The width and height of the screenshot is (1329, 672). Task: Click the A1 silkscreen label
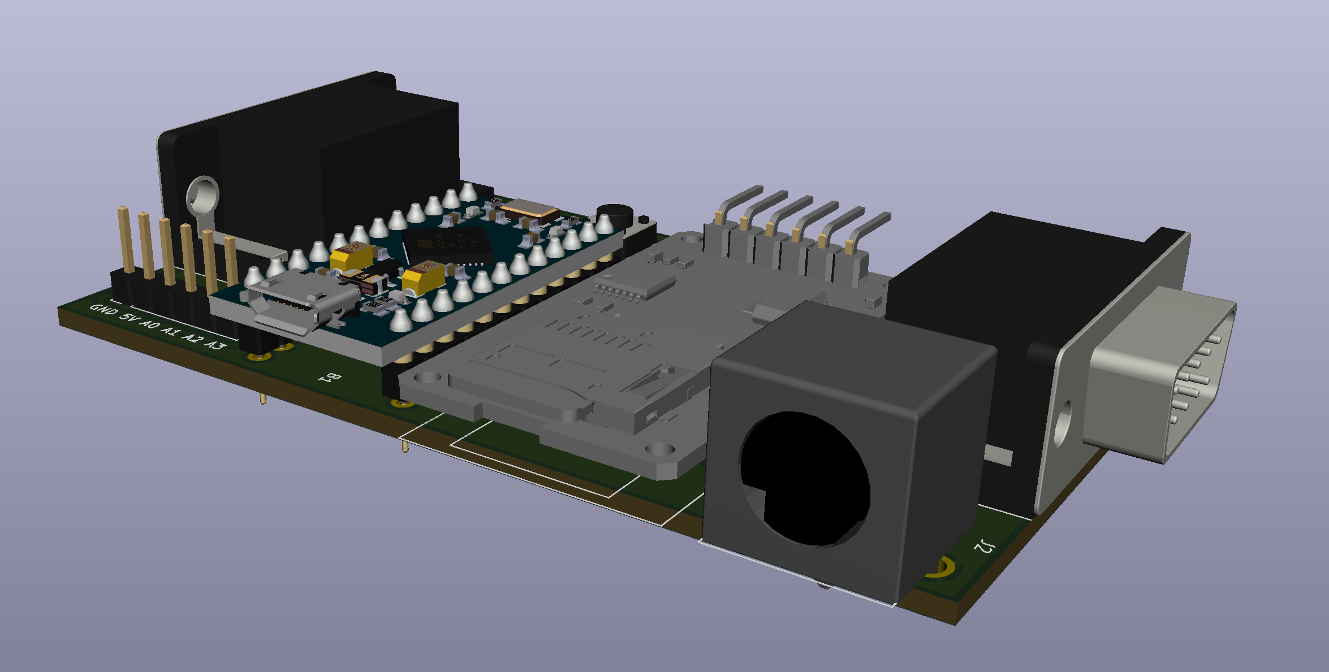point(170,331)
